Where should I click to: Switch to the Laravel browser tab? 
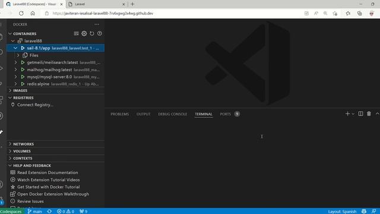click(x=96, y=4)
